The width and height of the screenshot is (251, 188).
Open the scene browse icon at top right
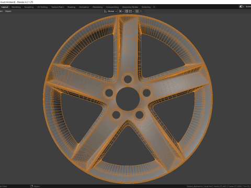pos(242,7)
